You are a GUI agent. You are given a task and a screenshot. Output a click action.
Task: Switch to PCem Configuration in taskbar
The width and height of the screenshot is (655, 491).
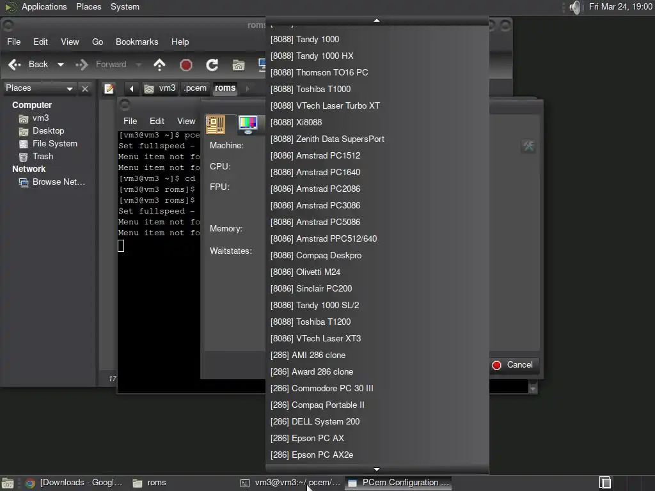click(399, 483)
